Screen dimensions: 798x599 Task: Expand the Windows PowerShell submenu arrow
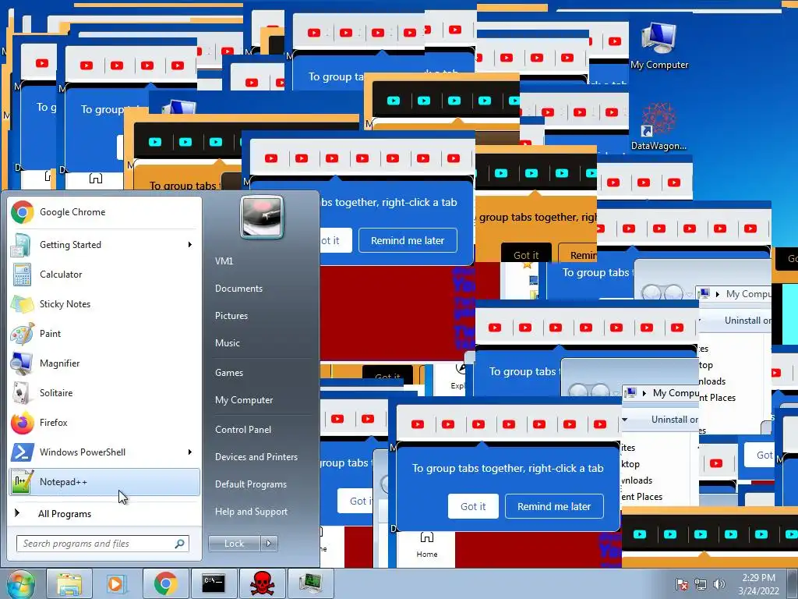(x=190, y=452)
